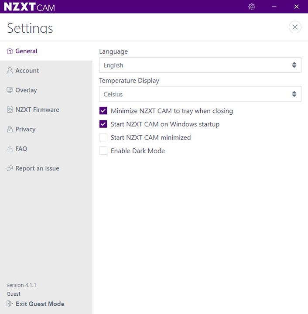Screen dimensions: 308x314
Task: Click the Language dropdown arrows
Action: click(294, 65)
